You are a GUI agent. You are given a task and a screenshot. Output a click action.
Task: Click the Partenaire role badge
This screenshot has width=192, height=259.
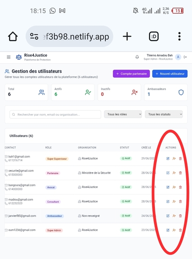point(53,173)
